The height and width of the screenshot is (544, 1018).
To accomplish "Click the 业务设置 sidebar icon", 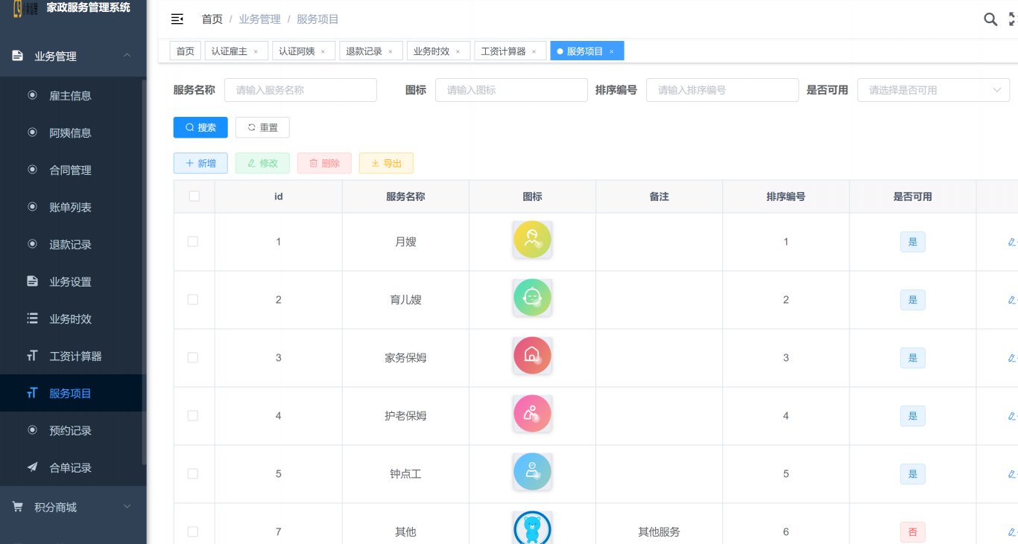I will pos(32,281).
